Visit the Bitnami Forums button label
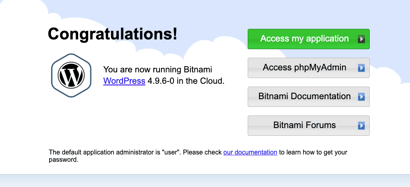 (x=304, y=125)
